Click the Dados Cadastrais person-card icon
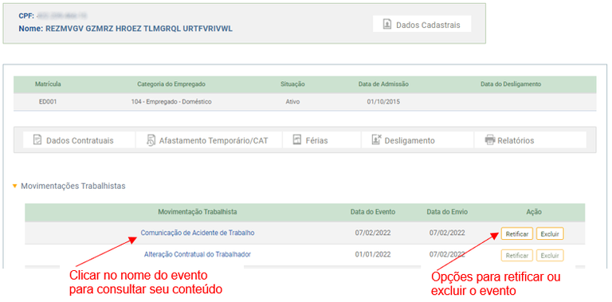 386,25
